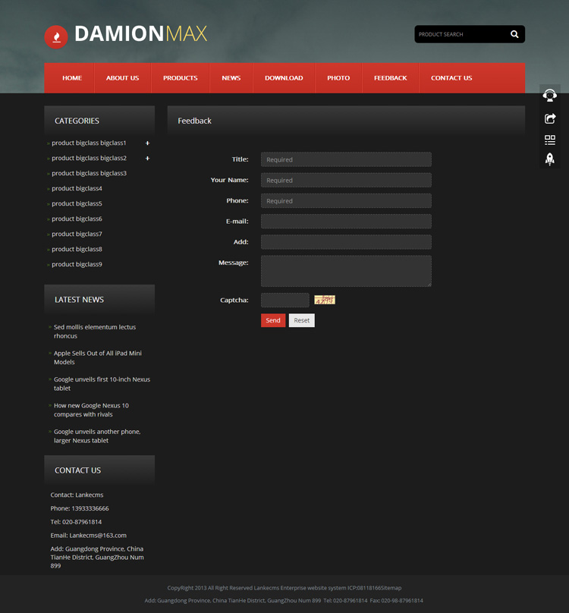Click the LATEST NEWS panel heading

coord(79,300)
